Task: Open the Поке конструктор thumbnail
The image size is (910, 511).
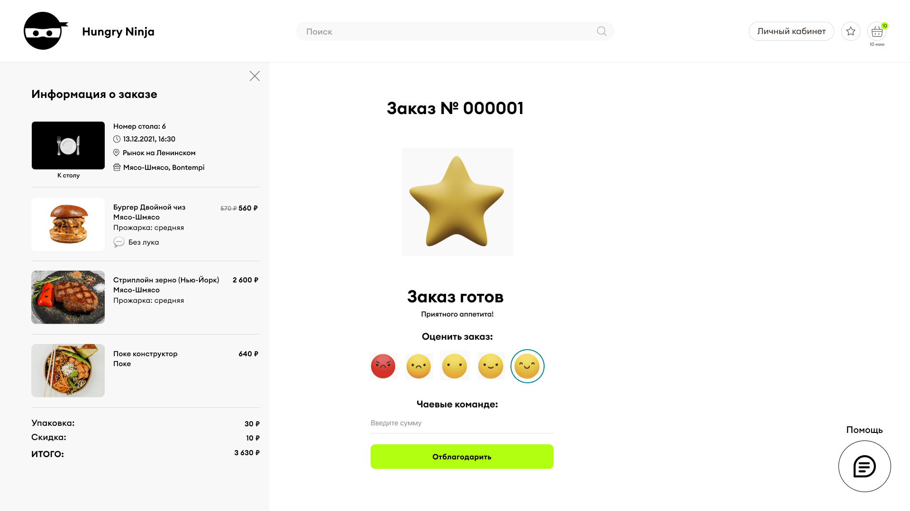Action: pyautogui.click(x=68, y=370)
